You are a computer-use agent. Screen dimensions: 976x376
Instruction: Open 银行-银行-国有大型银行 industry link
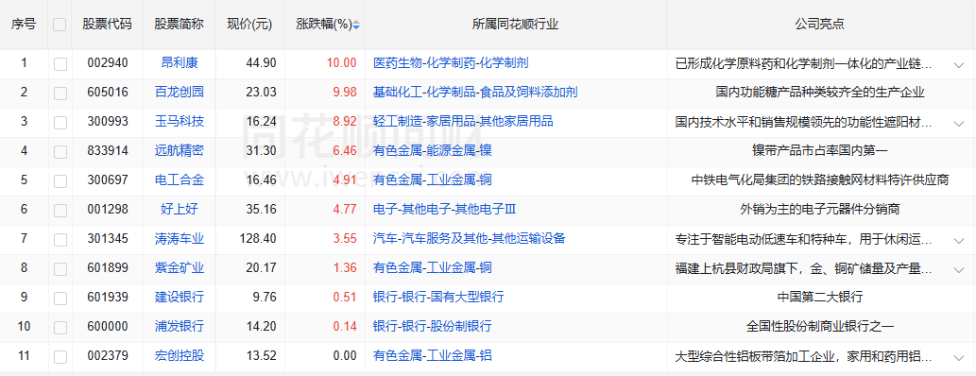coord(438,297)
